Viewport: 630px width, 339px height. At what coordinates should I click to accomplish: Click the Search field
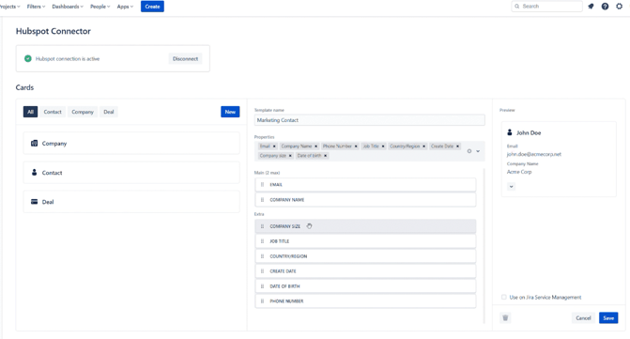(546, 7)
